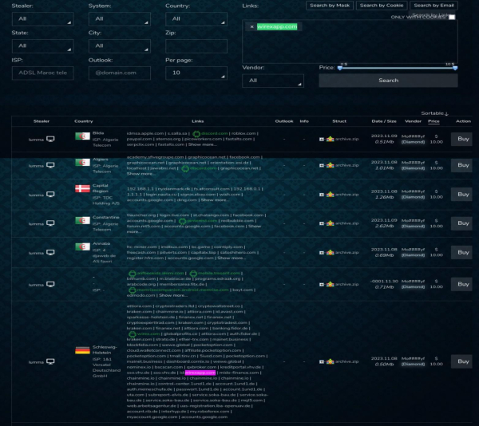
Task: Click the Country column header
Action: pyautogui.click(x=83, y=121)
